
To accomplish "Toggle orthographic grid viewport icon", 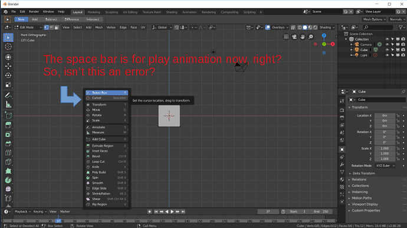I will click(286, 37).
